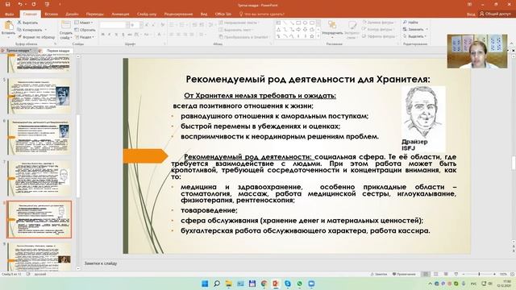The image size is (516, 290).
Task: Toggle italic formatting
Action: tap(110, 35)
